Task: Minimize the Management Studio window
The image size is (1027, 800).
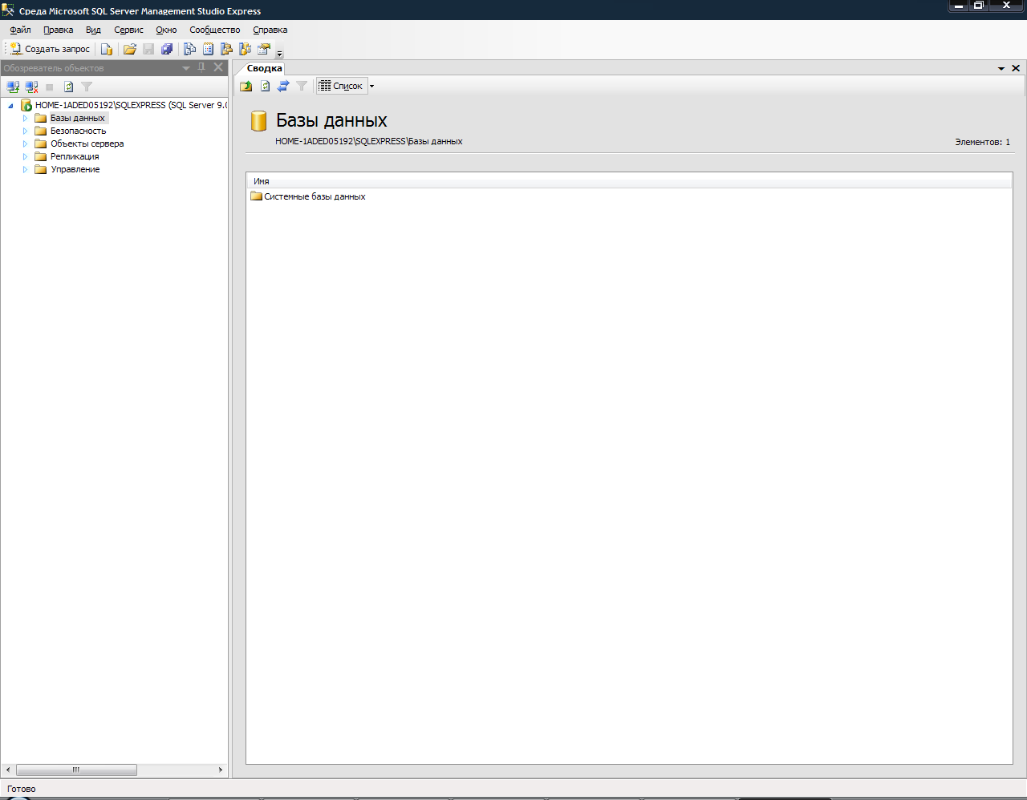Action: point(959,6)
